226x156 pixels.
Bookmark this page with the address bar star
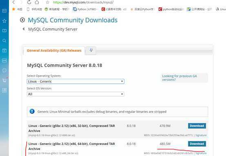point(47,2)
